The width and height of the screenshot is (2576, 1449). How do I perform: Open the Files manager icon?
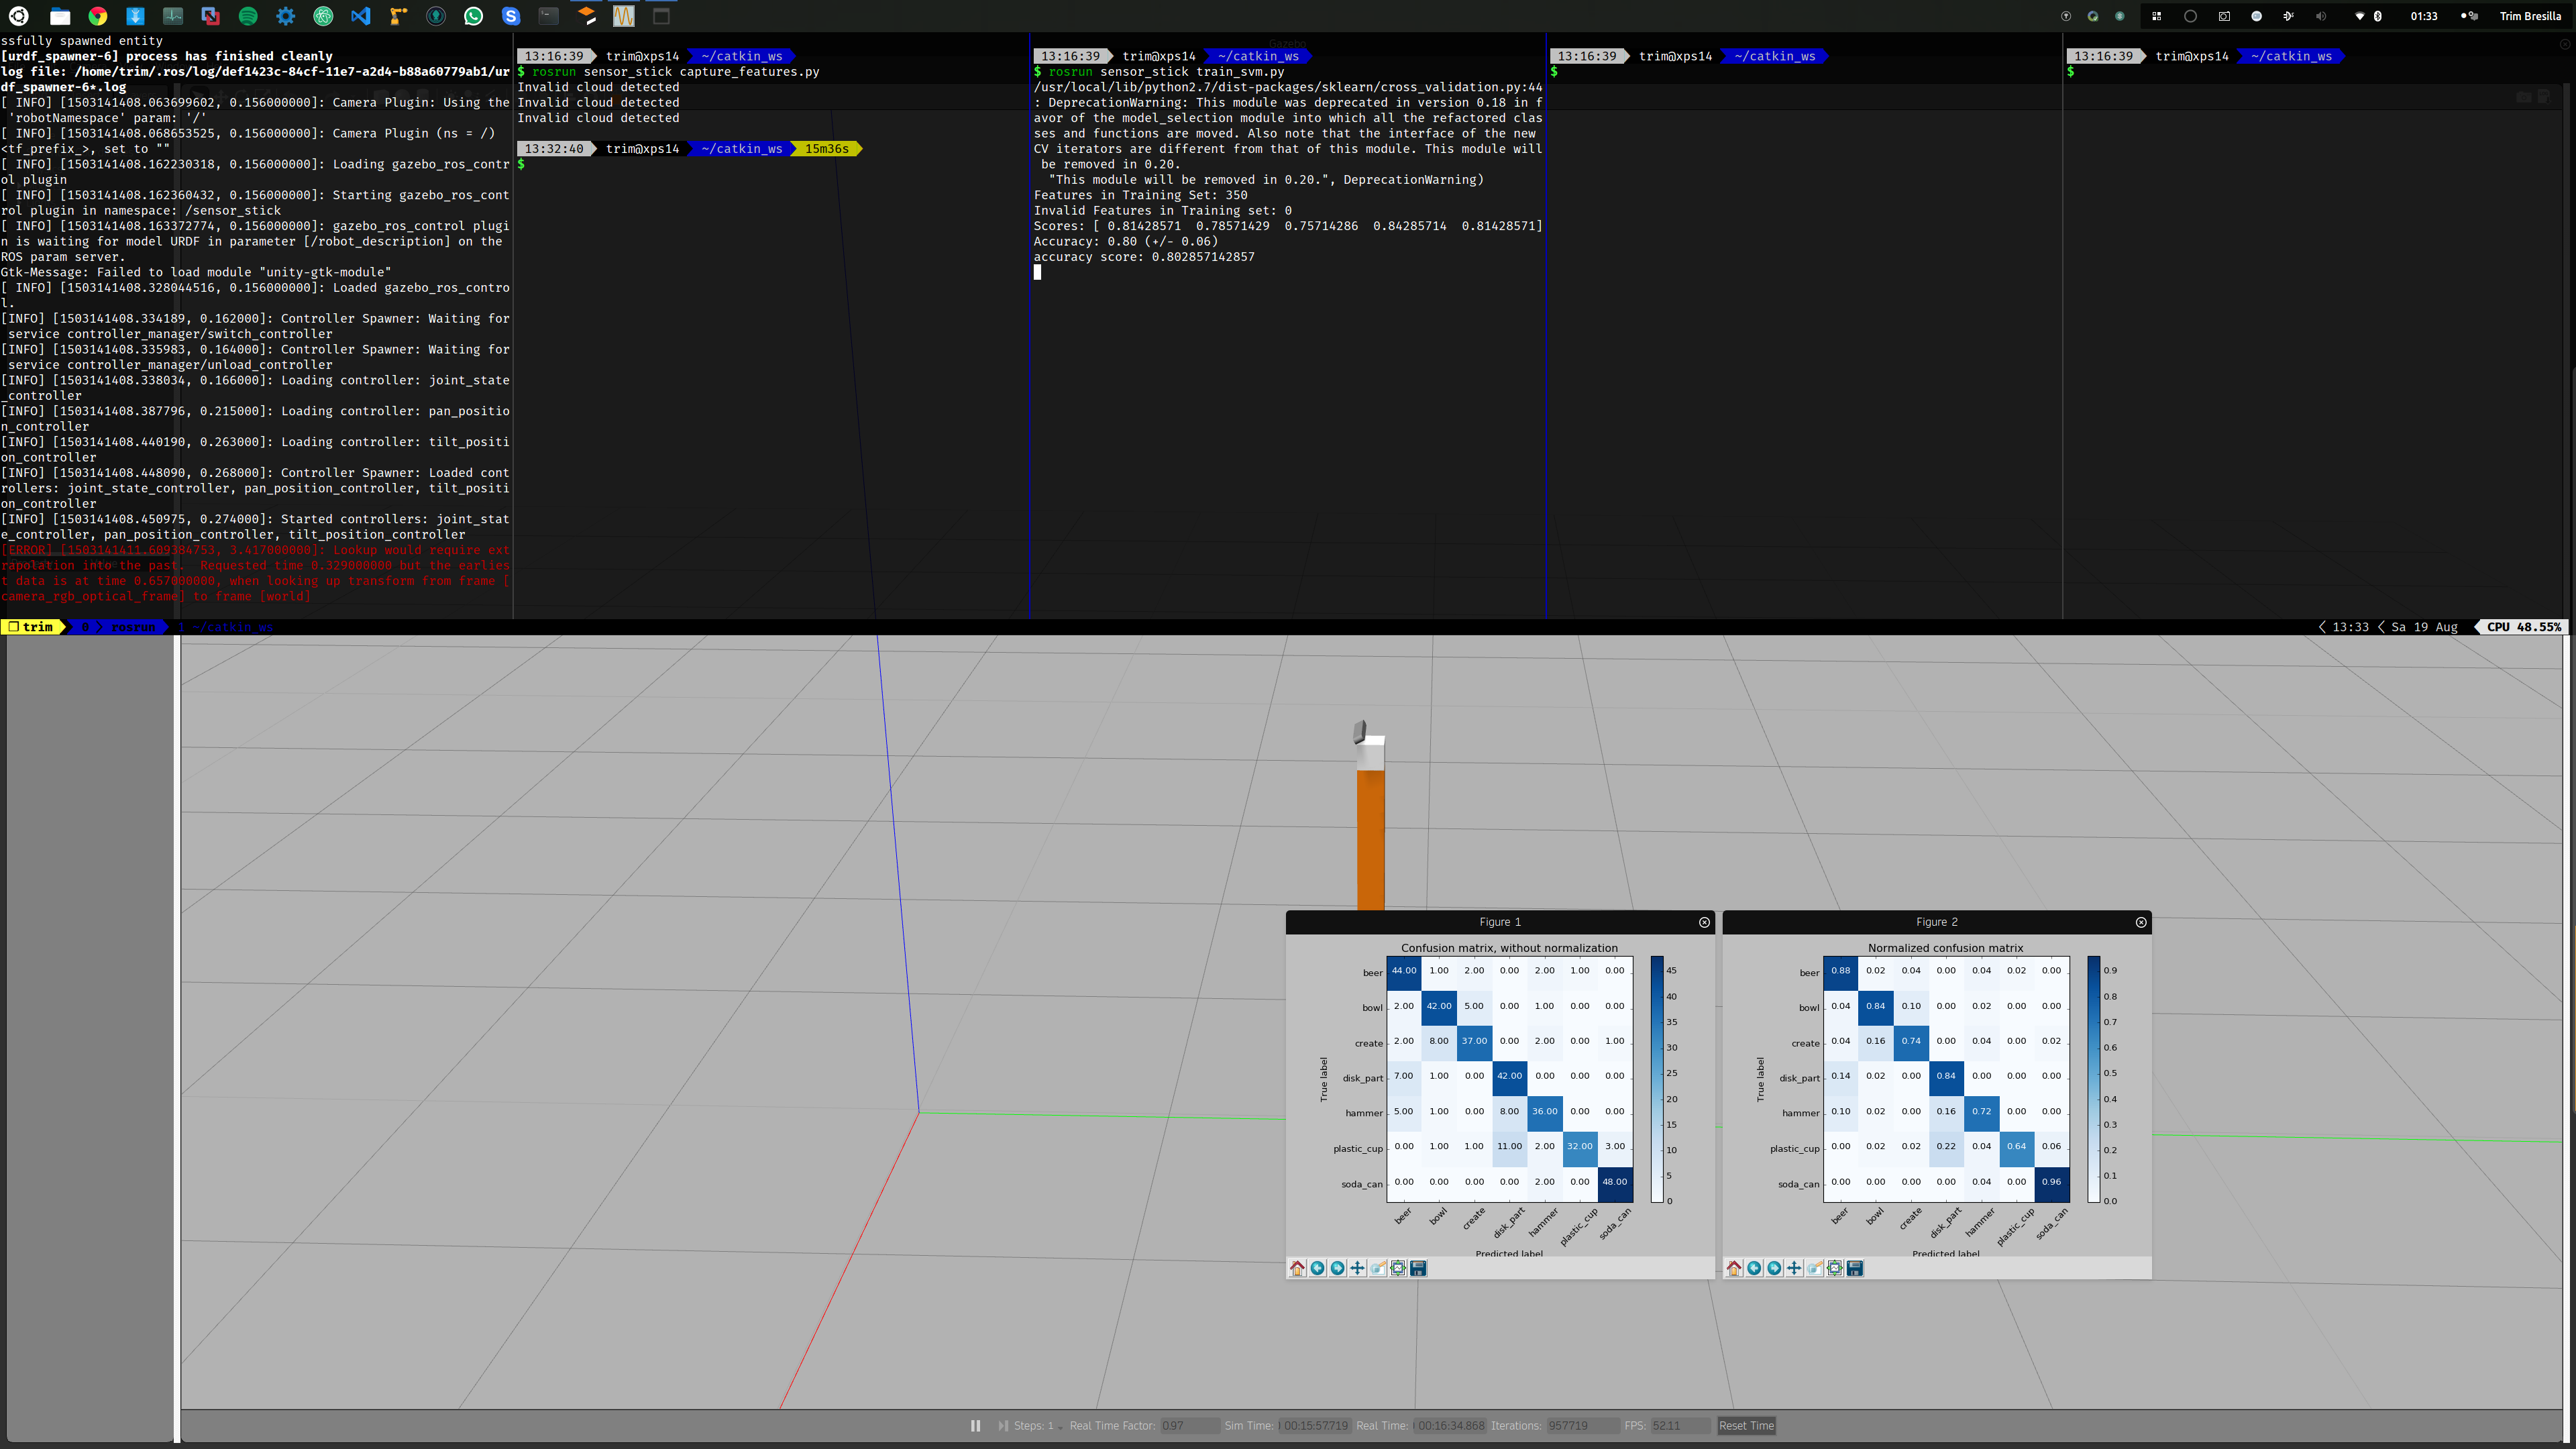point(60,16)
